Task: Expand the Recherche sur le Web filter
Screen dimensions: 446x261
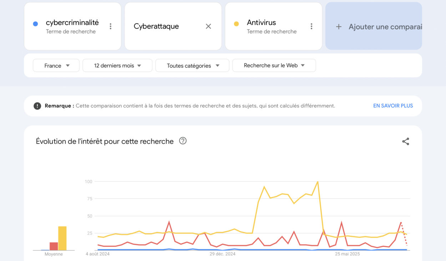Action: tap(274, 66)
